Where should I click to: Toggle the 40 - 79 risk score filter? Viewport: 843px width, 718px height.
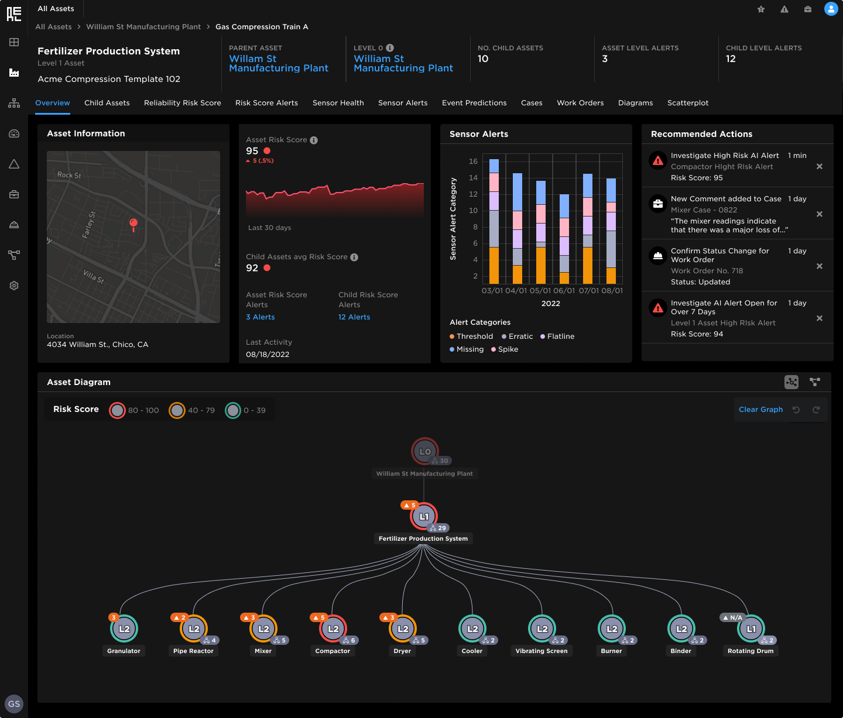point(192,410)
